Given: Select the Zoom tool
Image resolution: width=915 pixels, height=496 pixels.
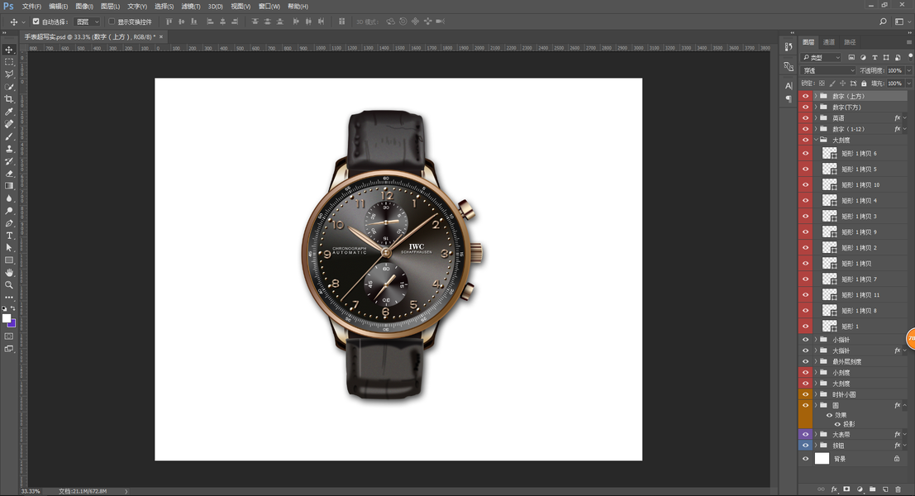Looking at the screenshot, I should pyautogui.click(x=9, y=284).
